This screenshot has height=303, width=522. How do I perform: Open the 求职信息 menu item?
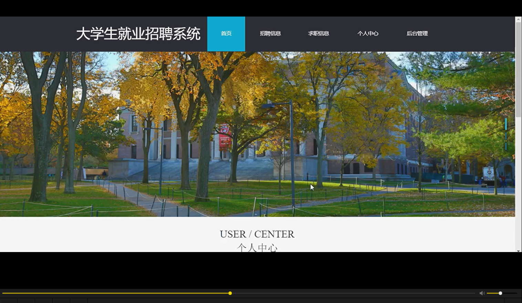coord(319,33)
